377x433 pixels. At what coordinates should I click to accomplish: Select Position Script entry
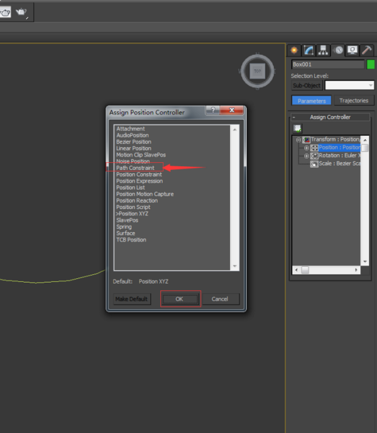[133, 207]
